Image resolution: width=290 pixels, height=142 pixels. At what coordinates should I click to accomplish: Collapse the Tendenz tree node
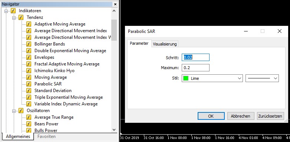[14, 18]
